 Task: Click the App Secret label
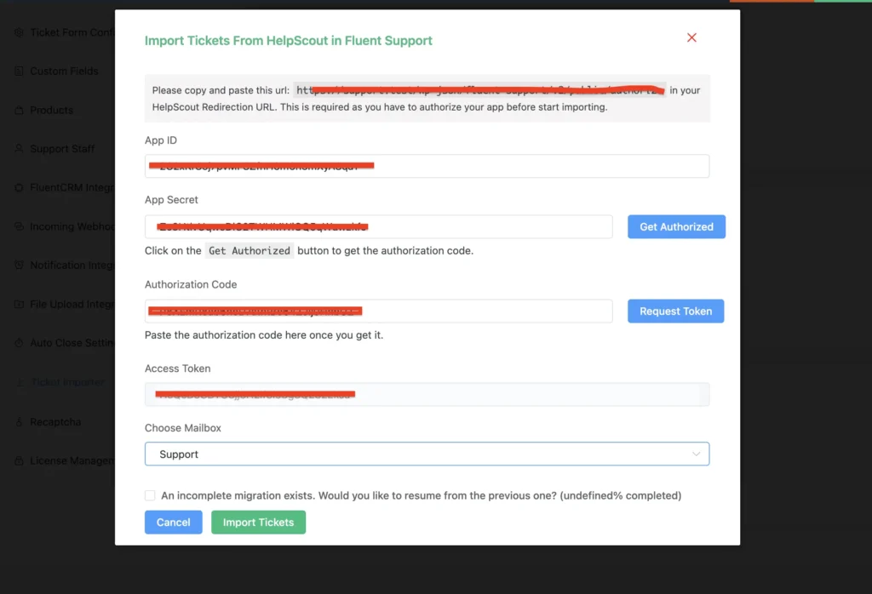click(x=171, y=199)
